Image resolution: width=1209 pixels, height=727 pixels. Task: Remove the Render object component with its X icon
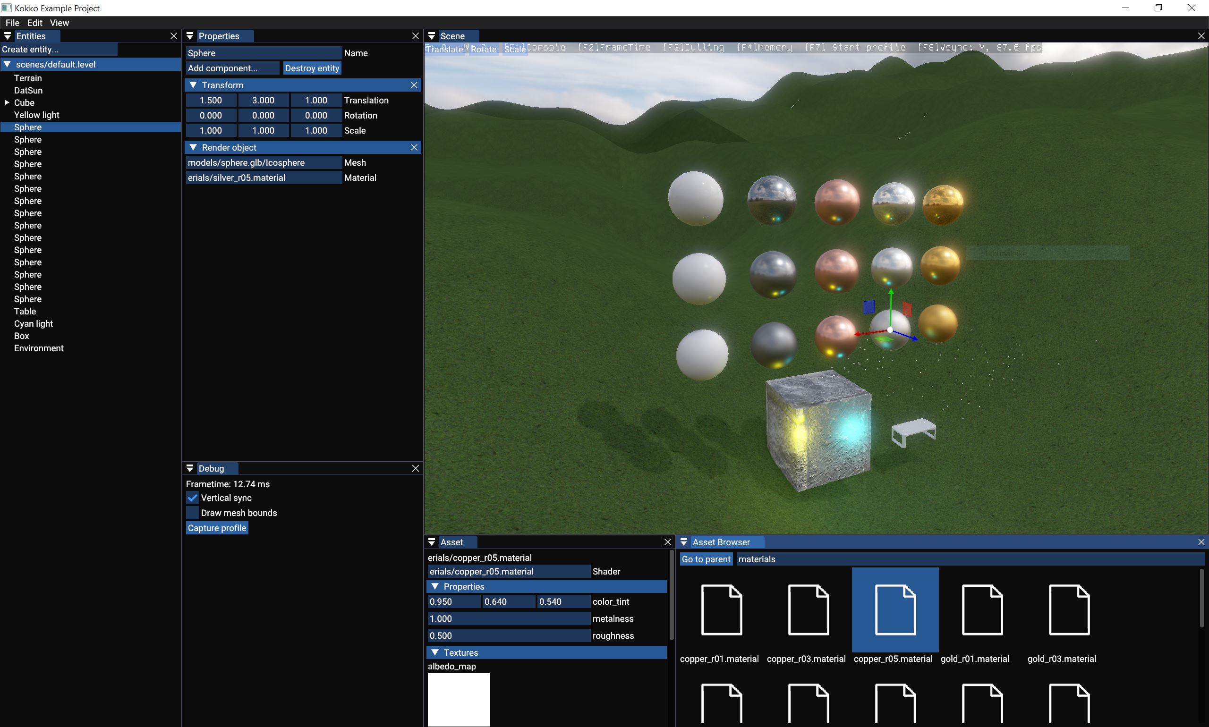point(414,147)
